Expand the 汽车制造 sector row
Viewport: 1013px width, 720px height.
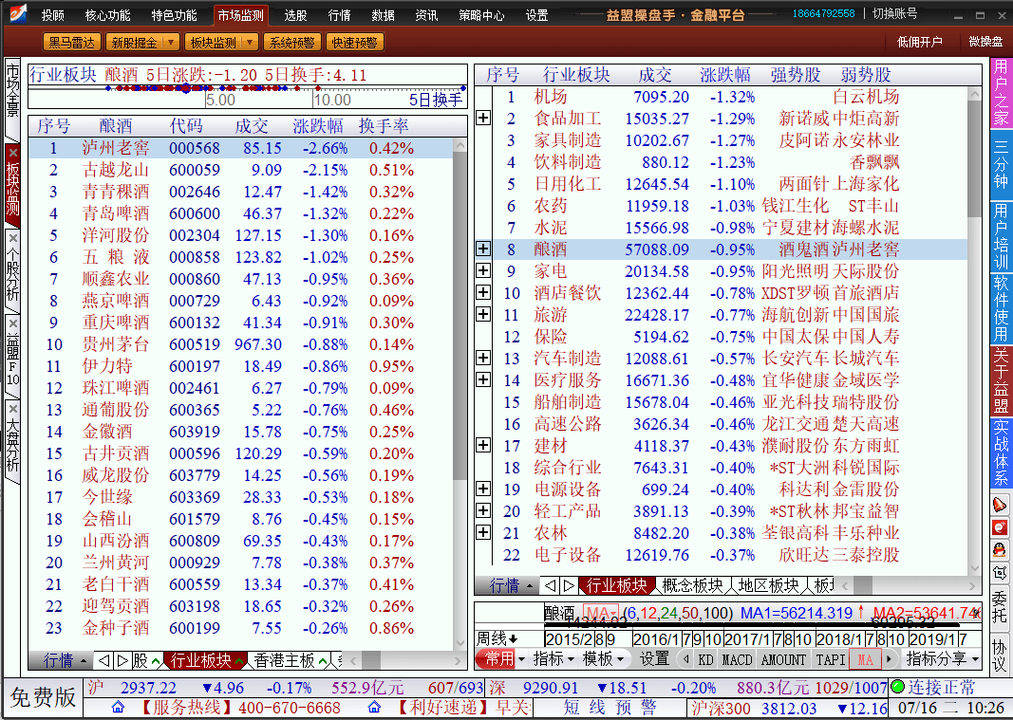pyautogui.click(x=483, y=358)
